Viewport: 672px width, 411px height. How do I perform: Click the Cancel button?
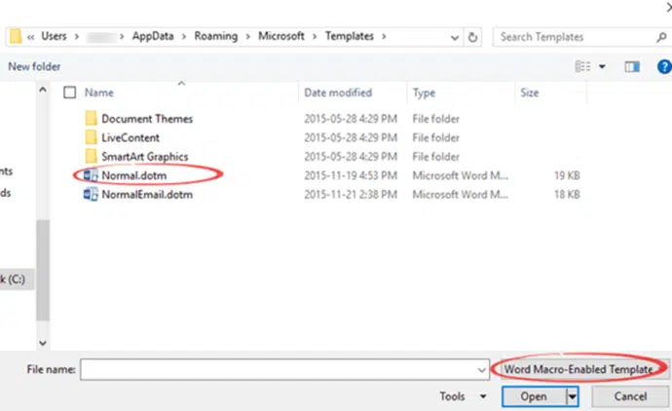click(630, 396)
